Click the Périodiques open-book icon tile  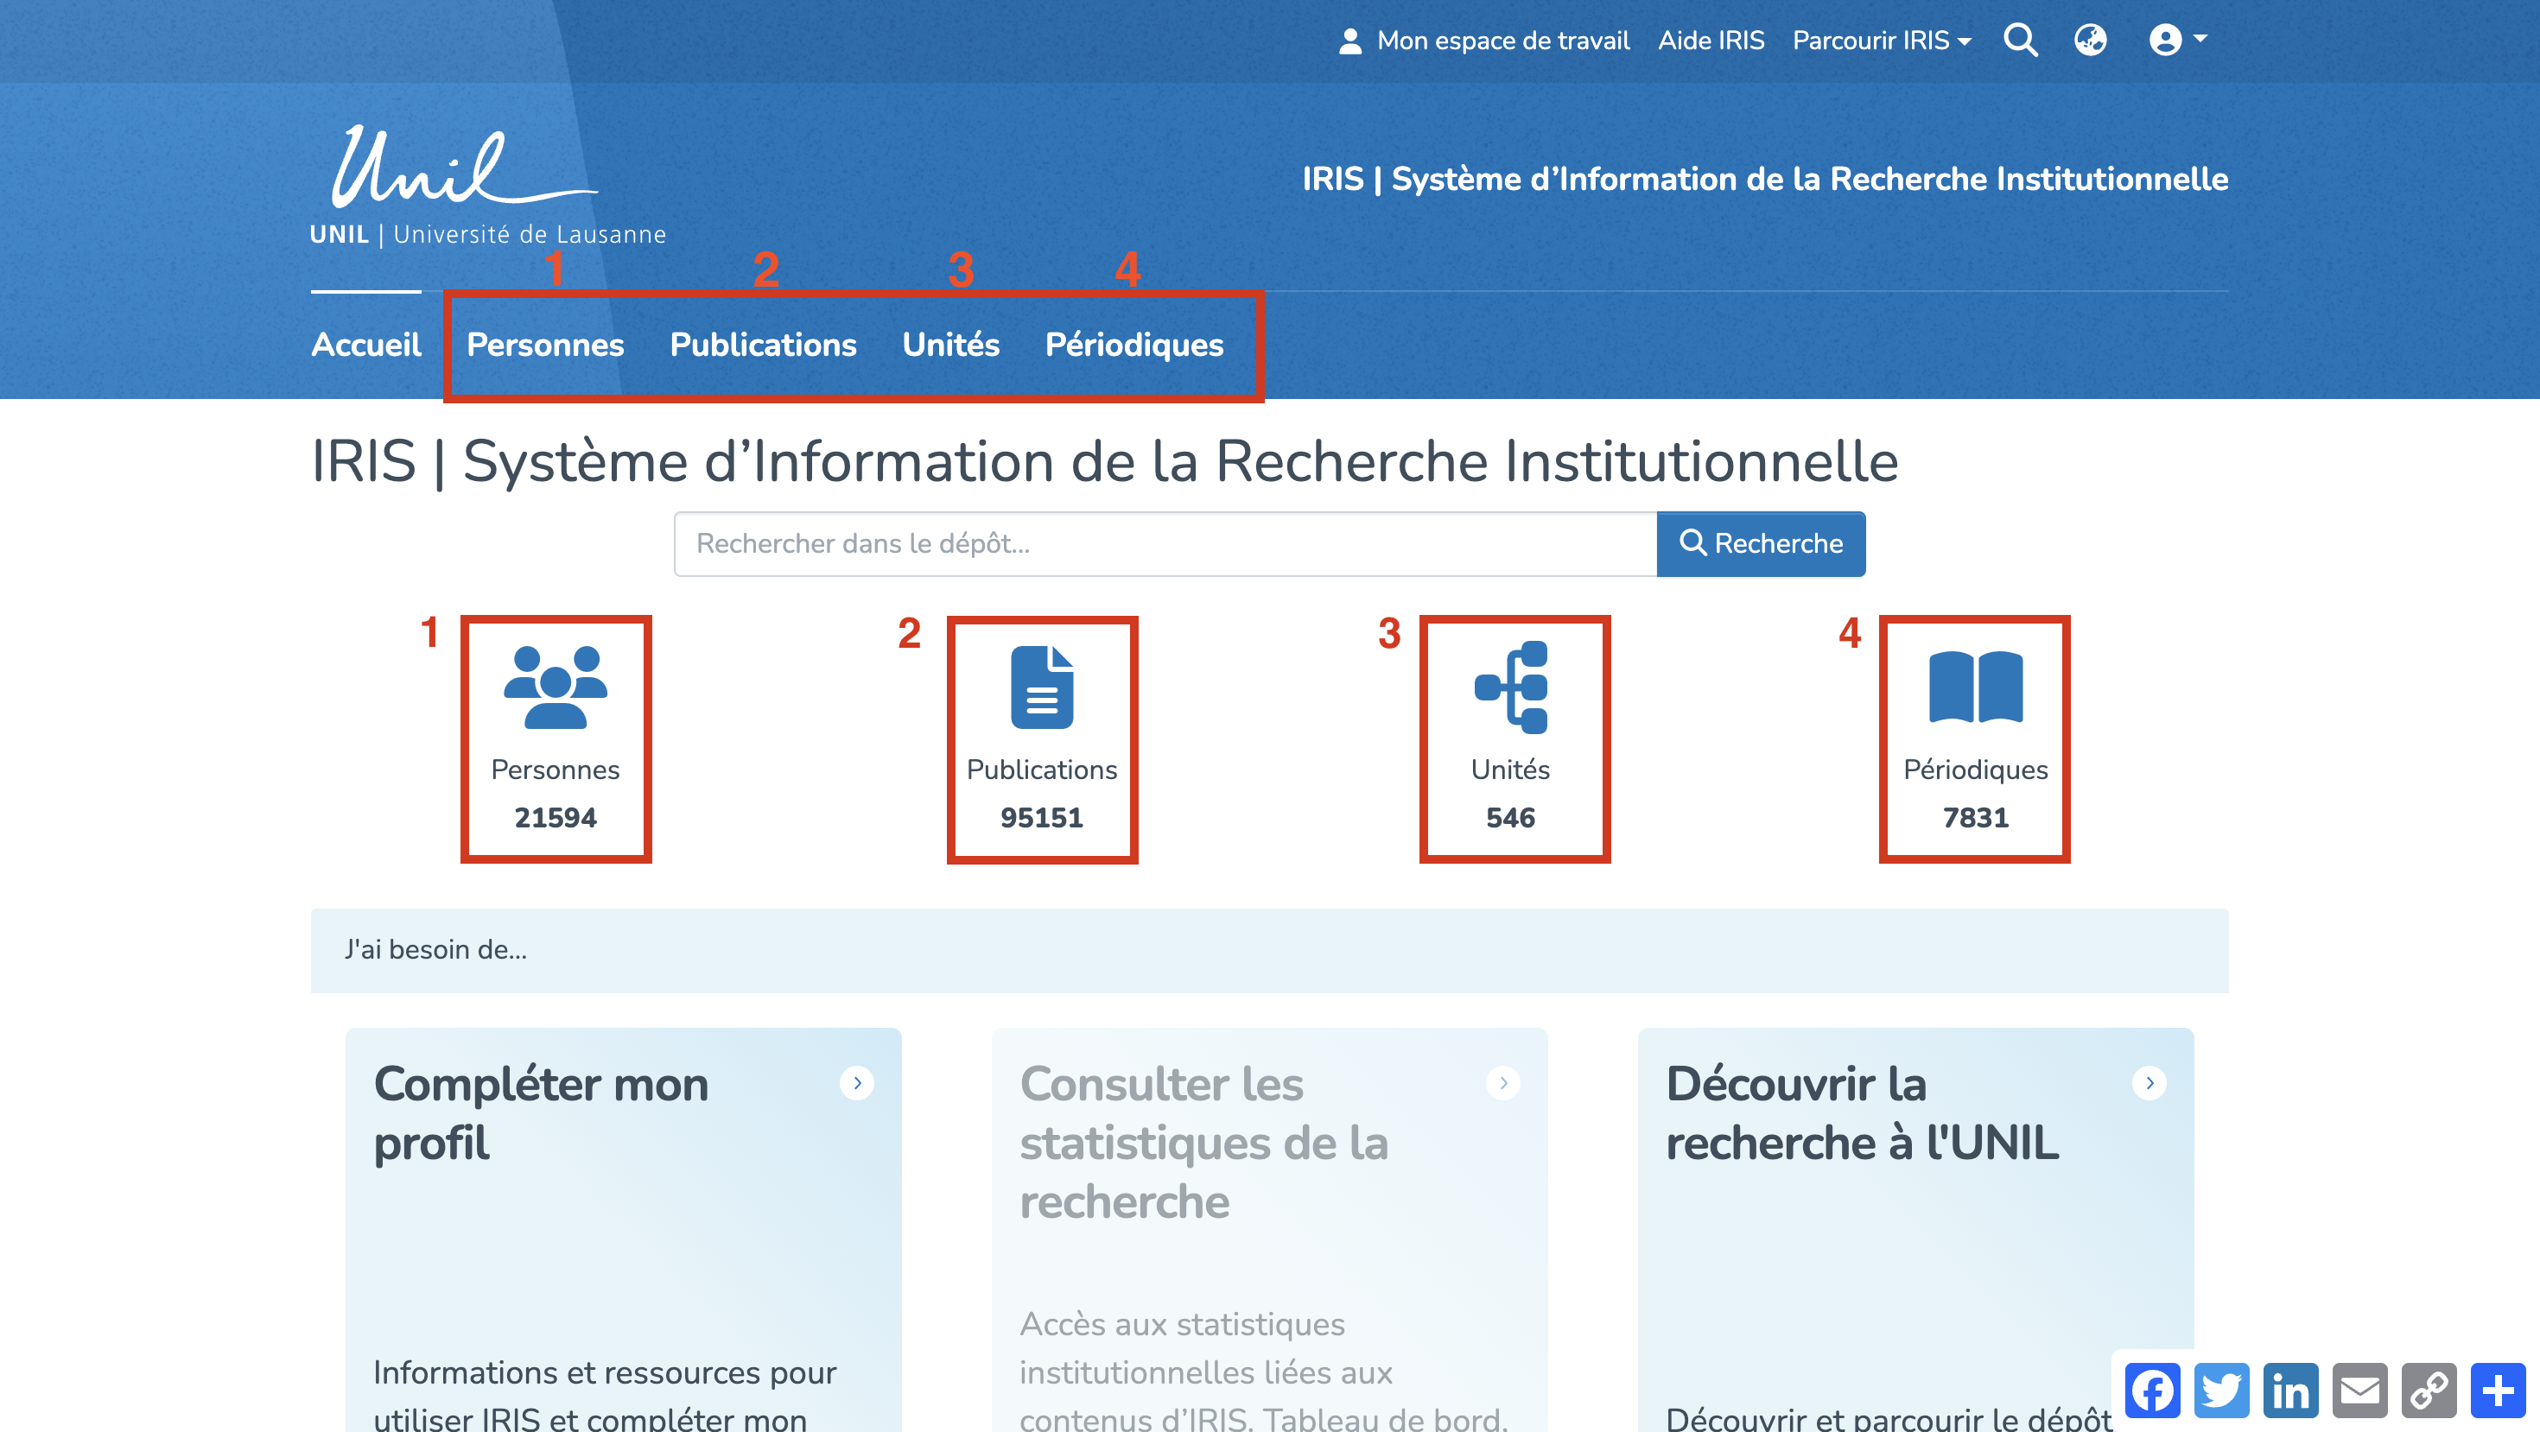click(x=1974, y=687)
